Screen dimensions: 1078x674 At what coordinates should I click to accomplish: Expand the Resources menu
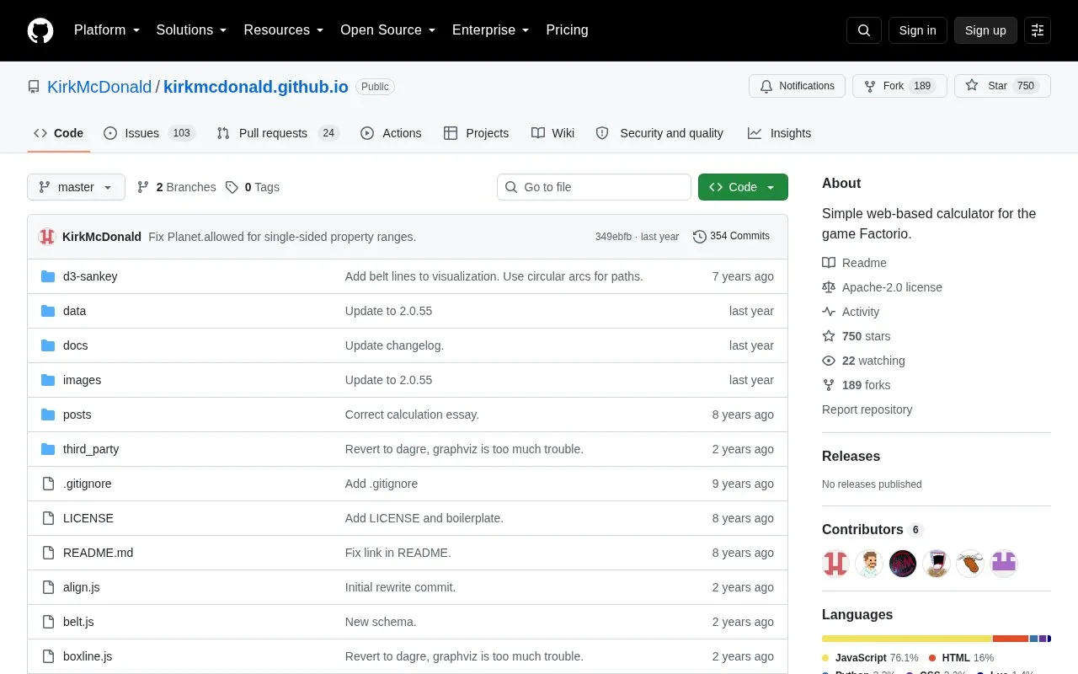(x=284, y=30)
